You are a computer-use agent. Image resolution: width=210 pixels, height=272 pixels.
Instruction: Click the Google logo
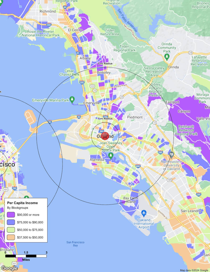(x=9, y=268)
